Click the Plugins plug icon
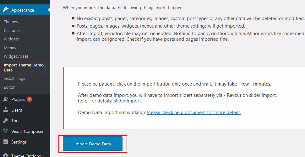The height and width of the screenshot is (157, 305). pos(6,99)
